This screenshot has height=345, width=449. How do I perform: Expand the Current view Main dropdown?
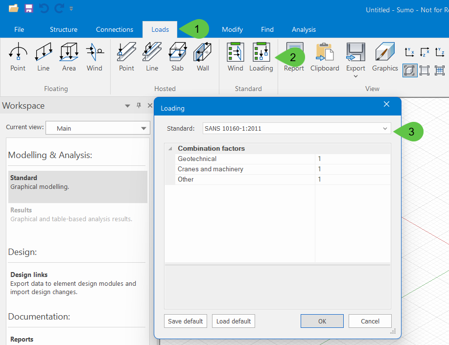(98, 128)
